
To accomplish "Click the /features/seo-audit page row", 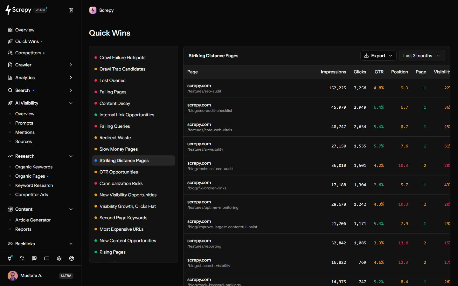I will pyautogui.click(x=317, y=88).
